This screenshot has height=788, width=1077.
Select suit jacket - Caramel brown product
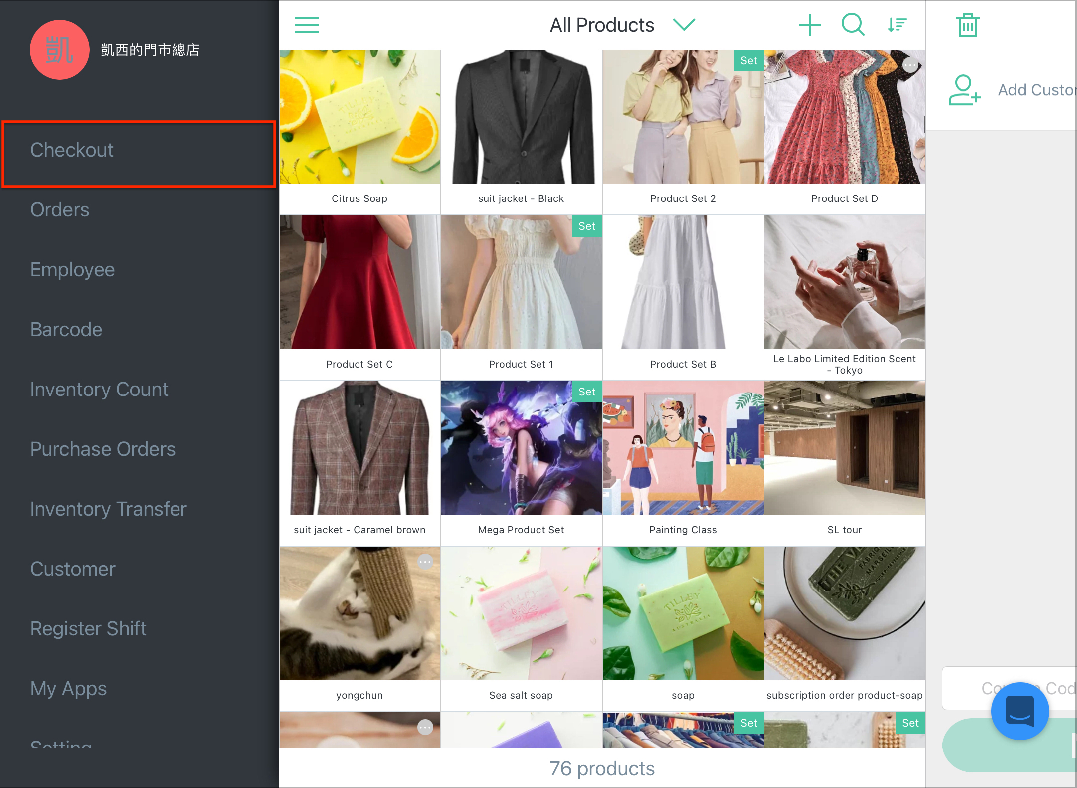tap(359, 463)
